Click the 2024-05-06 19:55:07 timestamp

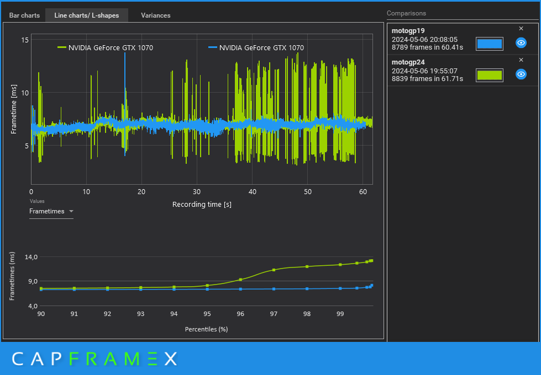[x=424, y=71]
